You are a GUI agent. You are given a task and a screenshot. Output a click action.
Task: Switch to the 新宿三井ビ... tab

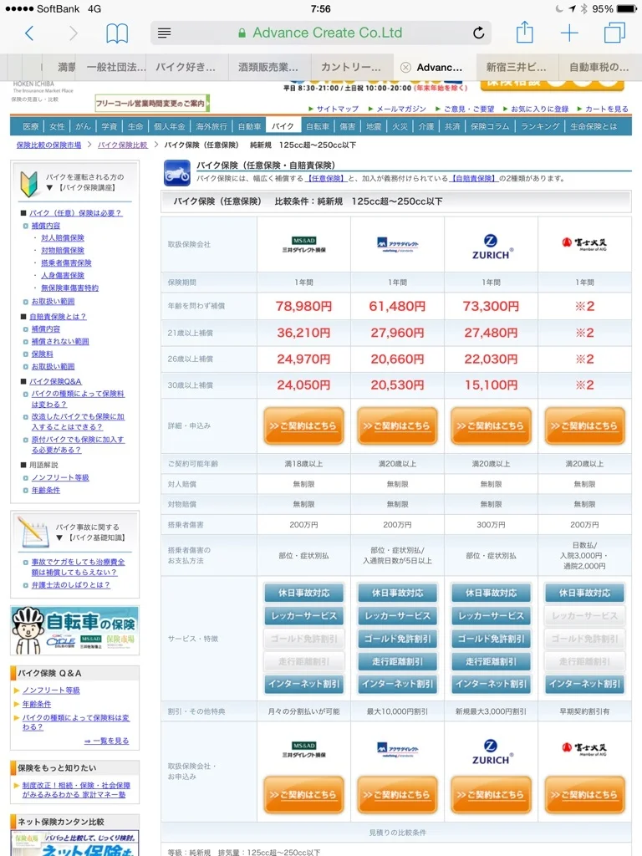[x=517, y=67]
